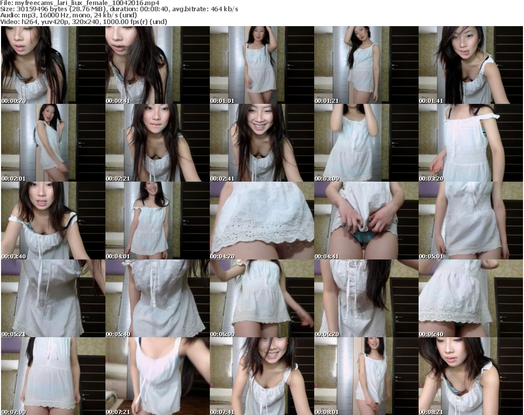Click the last frame at 00:08:21
Screen dimensions: 524x415
(x=470, y=376)
